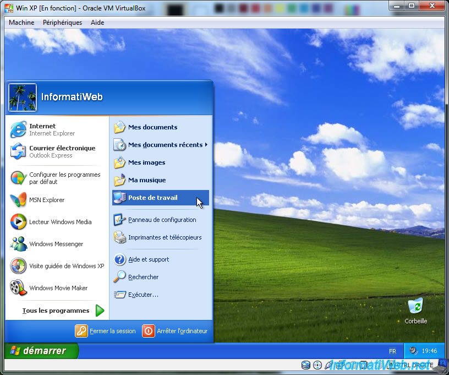This screenshot has width=449, height=375.
Task: Select Poste de travail
Action: click(x=161, y=198)
